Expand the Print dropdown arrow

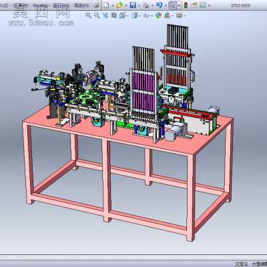[152, 5]
